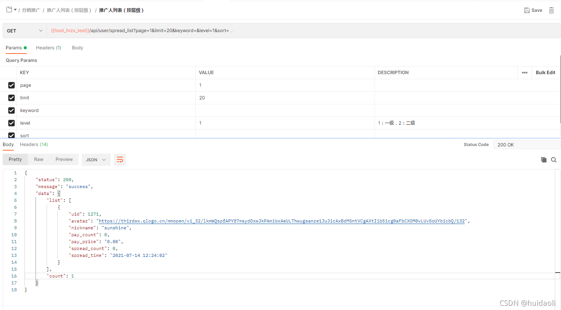This screenshot has width=561, height=310.
Task: Toggle the wrap lines icon
Action: 120,160
